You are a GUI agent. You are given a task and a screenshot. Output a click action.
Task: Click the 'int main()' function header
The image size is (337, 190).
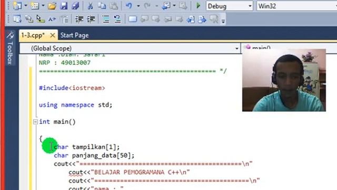click(x=57, y=122)
